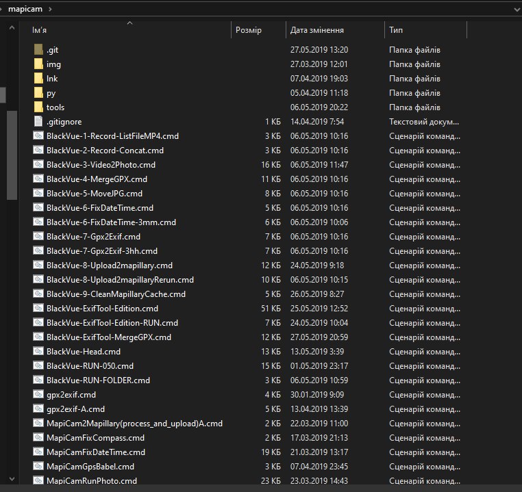This screenshot has width=522, height=492.
Task: Click the tools folder icon
Action: 38,107
